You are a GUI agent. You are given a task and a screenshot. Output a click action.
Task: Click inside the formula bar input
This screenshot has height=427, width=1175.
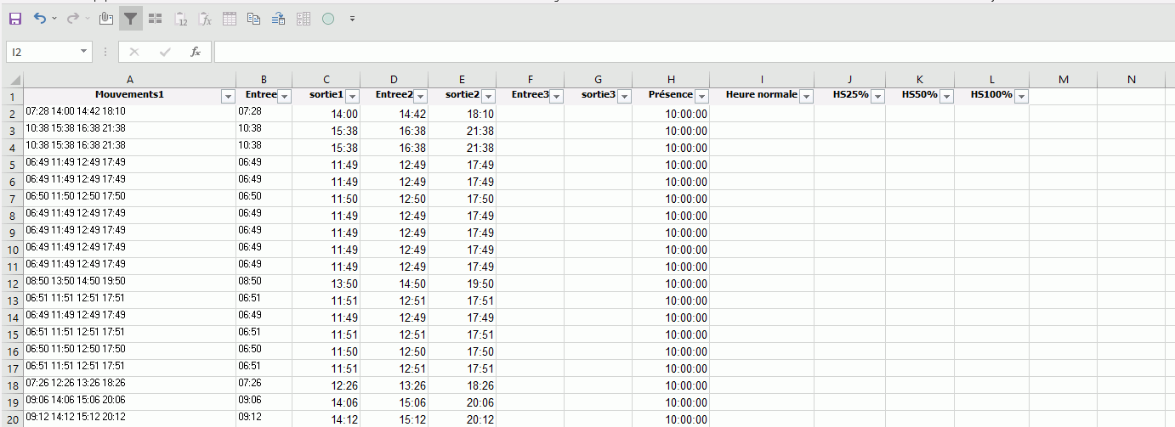pyautogui.click(x=680, y=52)
